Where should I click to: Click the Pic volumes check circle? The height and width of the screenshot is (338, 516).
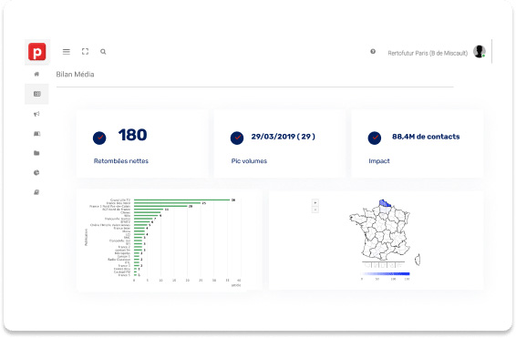click(x=237, y=138)
